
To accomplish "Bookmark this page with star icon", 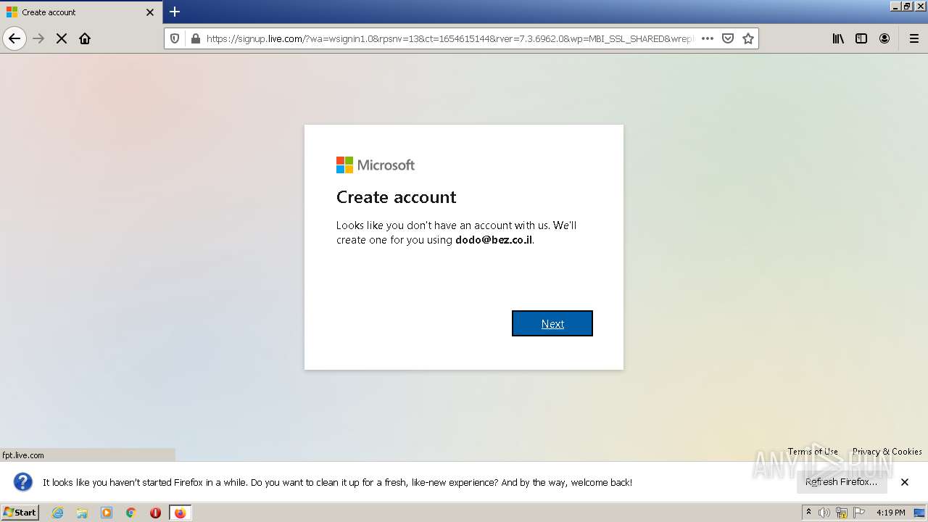I will pyautogui.click(x=748, y=38).
